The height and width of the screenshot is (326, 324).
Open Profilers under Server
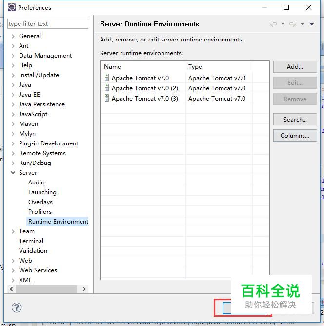(40, 212)
